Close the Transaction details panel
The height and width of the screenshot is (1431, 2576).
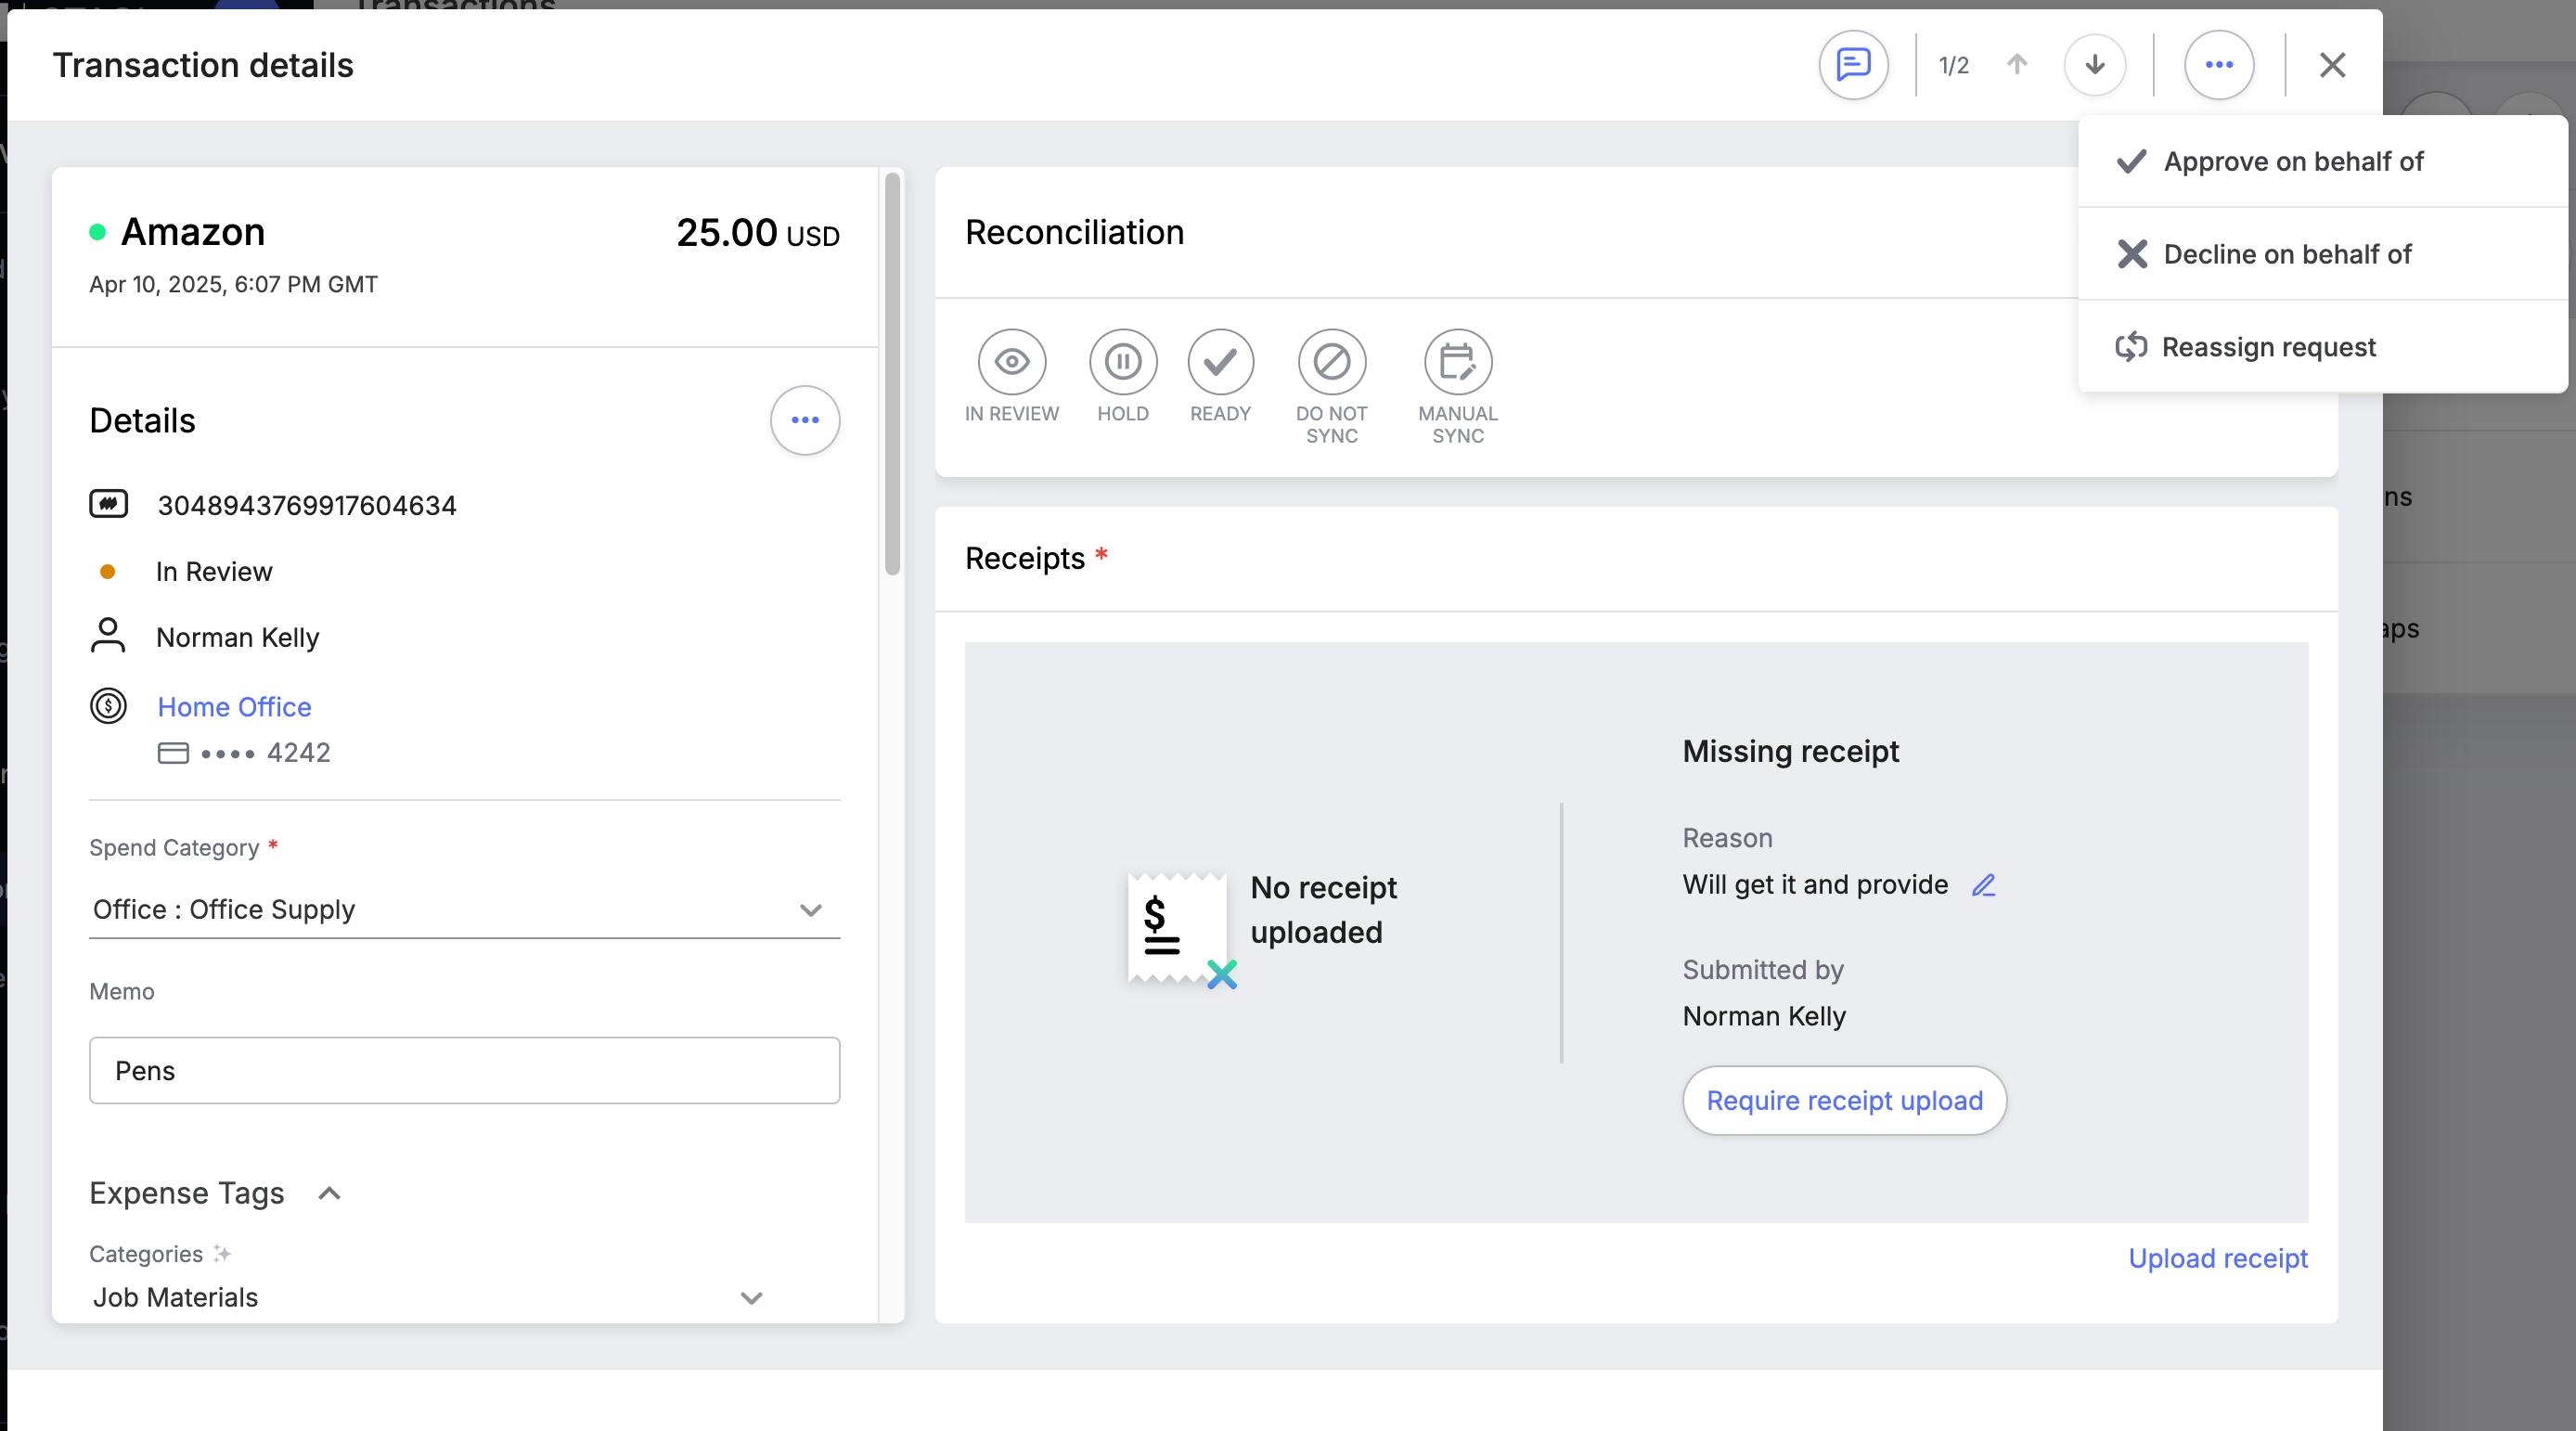[x=2332, y=65]
